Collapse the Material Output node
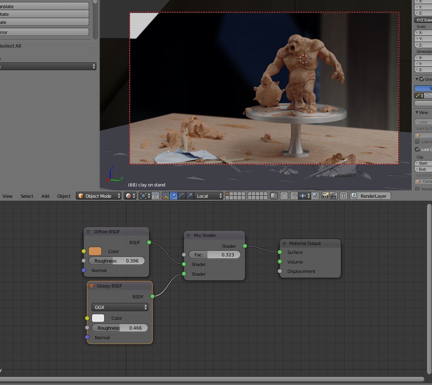 tap(284, 243)
